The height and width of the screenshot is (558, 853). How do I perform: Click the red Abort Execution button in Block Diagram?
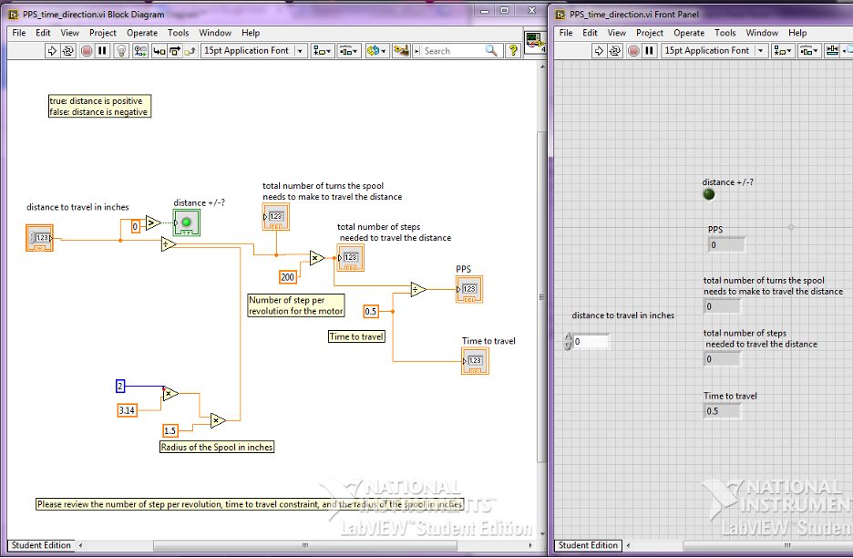87,51
